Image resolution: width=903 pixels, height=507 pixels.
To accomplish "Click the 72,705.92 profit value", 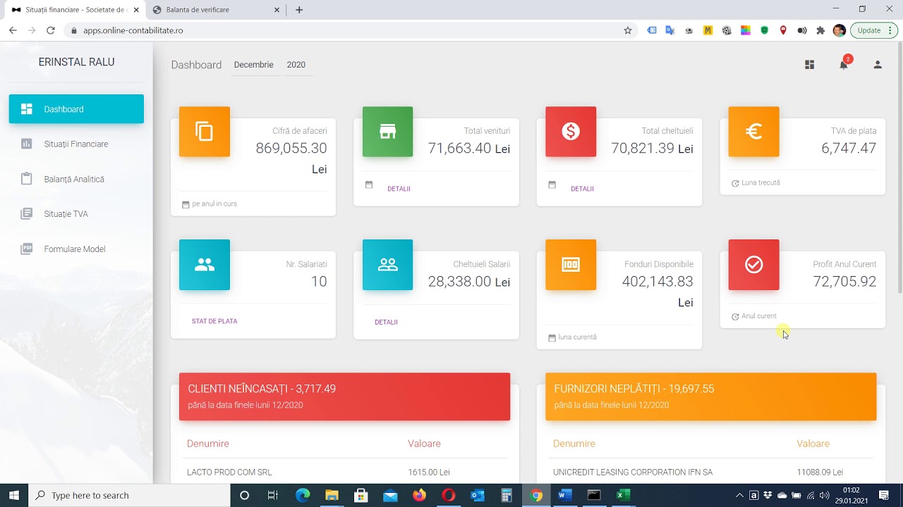I will (844, 282).
